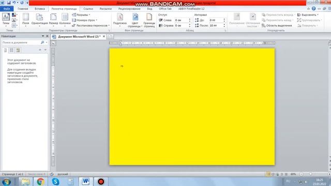Viewport: 331px width, 186px height.
Task: Click the right indent (Справа) value field
Action: pos(182,25)
